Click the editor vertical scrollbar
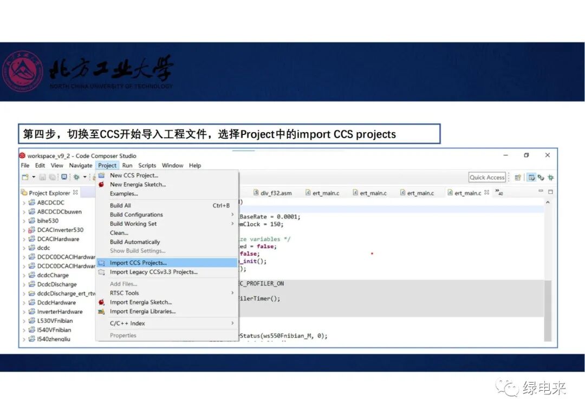Viewport: 585px width, 414px height. coord(548,310)
